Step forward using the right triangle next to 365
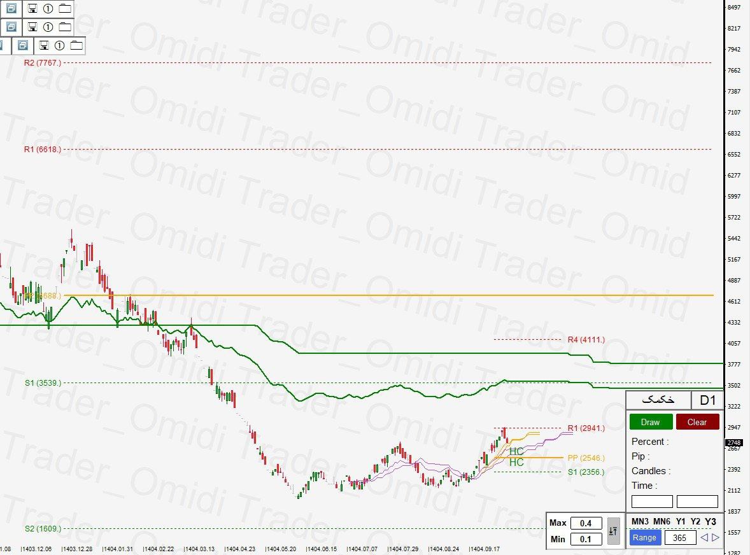The height and width of the screenshot is (555, 750). coord(715,538)
